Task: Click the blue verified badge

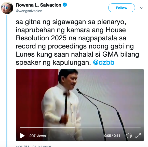Action: 65,5
